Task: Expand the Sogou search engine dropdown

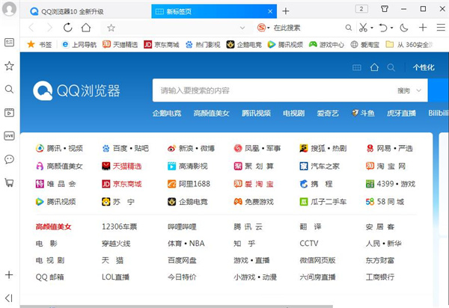Action: pyautogui.click(x=269, y=28)
